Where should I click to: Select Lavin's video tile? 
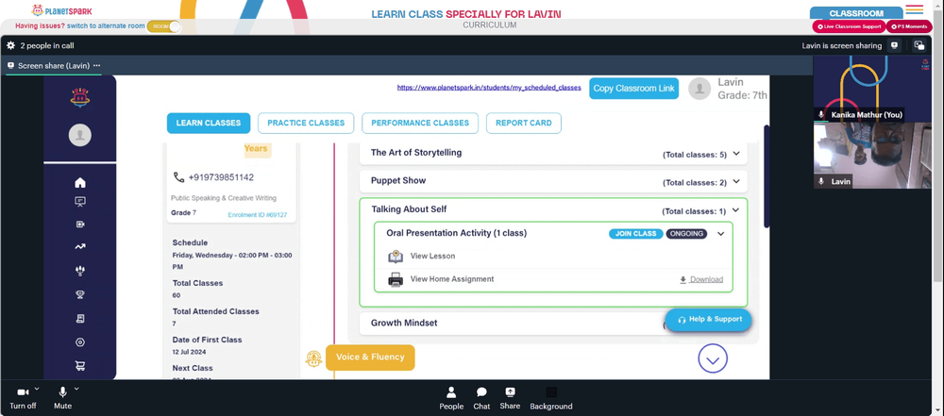click(x=872, y=156)
